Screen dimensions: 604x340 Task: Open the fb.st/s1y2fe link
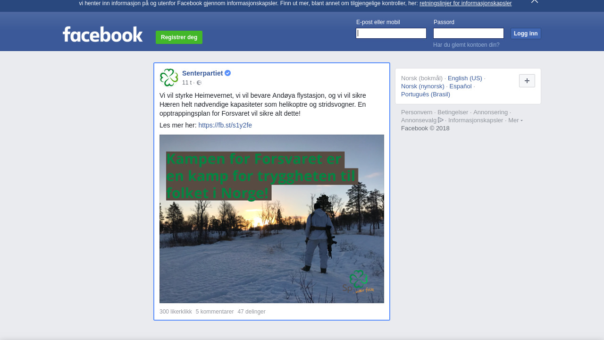(225, 125)
